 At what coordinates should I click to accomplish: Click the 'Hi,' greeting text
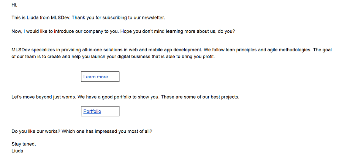pyautogui.click(x=14, y=5)
